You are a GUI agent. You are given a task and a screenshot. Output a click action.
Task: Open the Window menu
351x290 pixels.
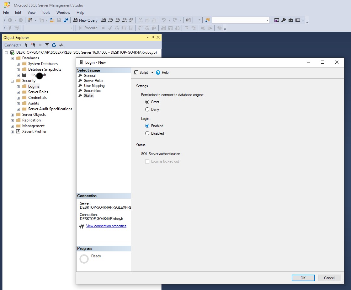tap(63, 12)
